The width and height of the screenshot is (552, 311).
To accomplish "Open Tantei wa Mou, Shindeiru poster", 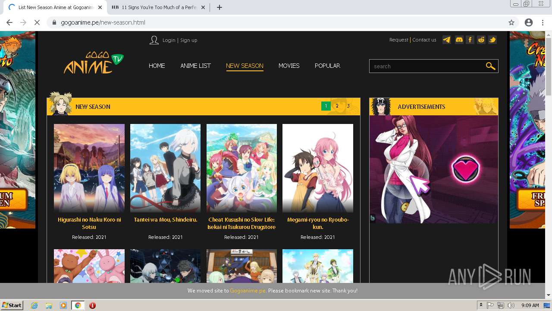I will pyautogui.click(x=165, y=168).
